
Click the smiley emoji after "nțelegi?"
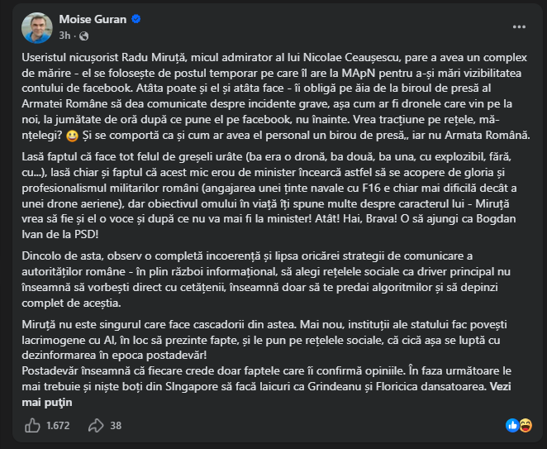72,136
